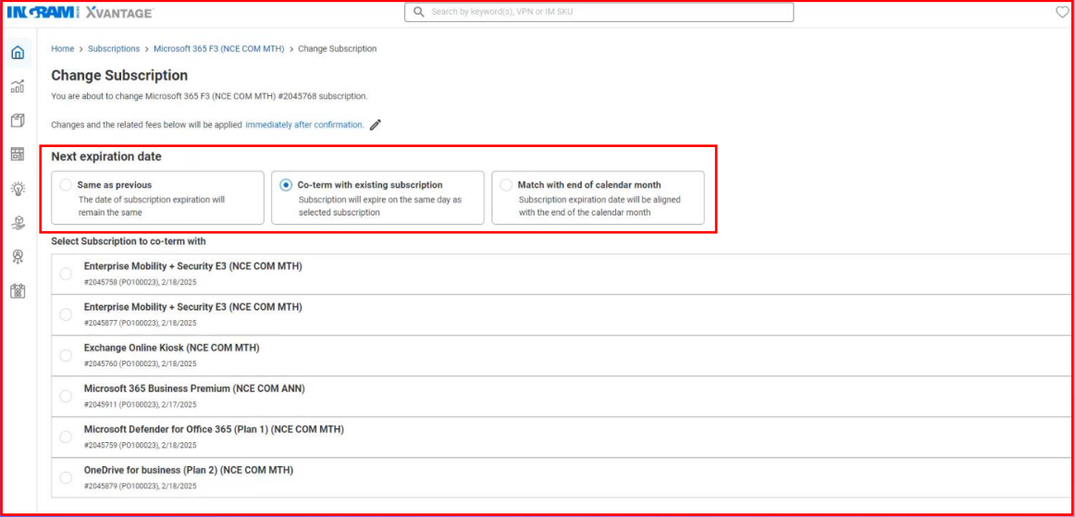Screen dimensions: 1075x517
Task: Click the pencil edit icon beside confirmation text
Action: [375, 125]
